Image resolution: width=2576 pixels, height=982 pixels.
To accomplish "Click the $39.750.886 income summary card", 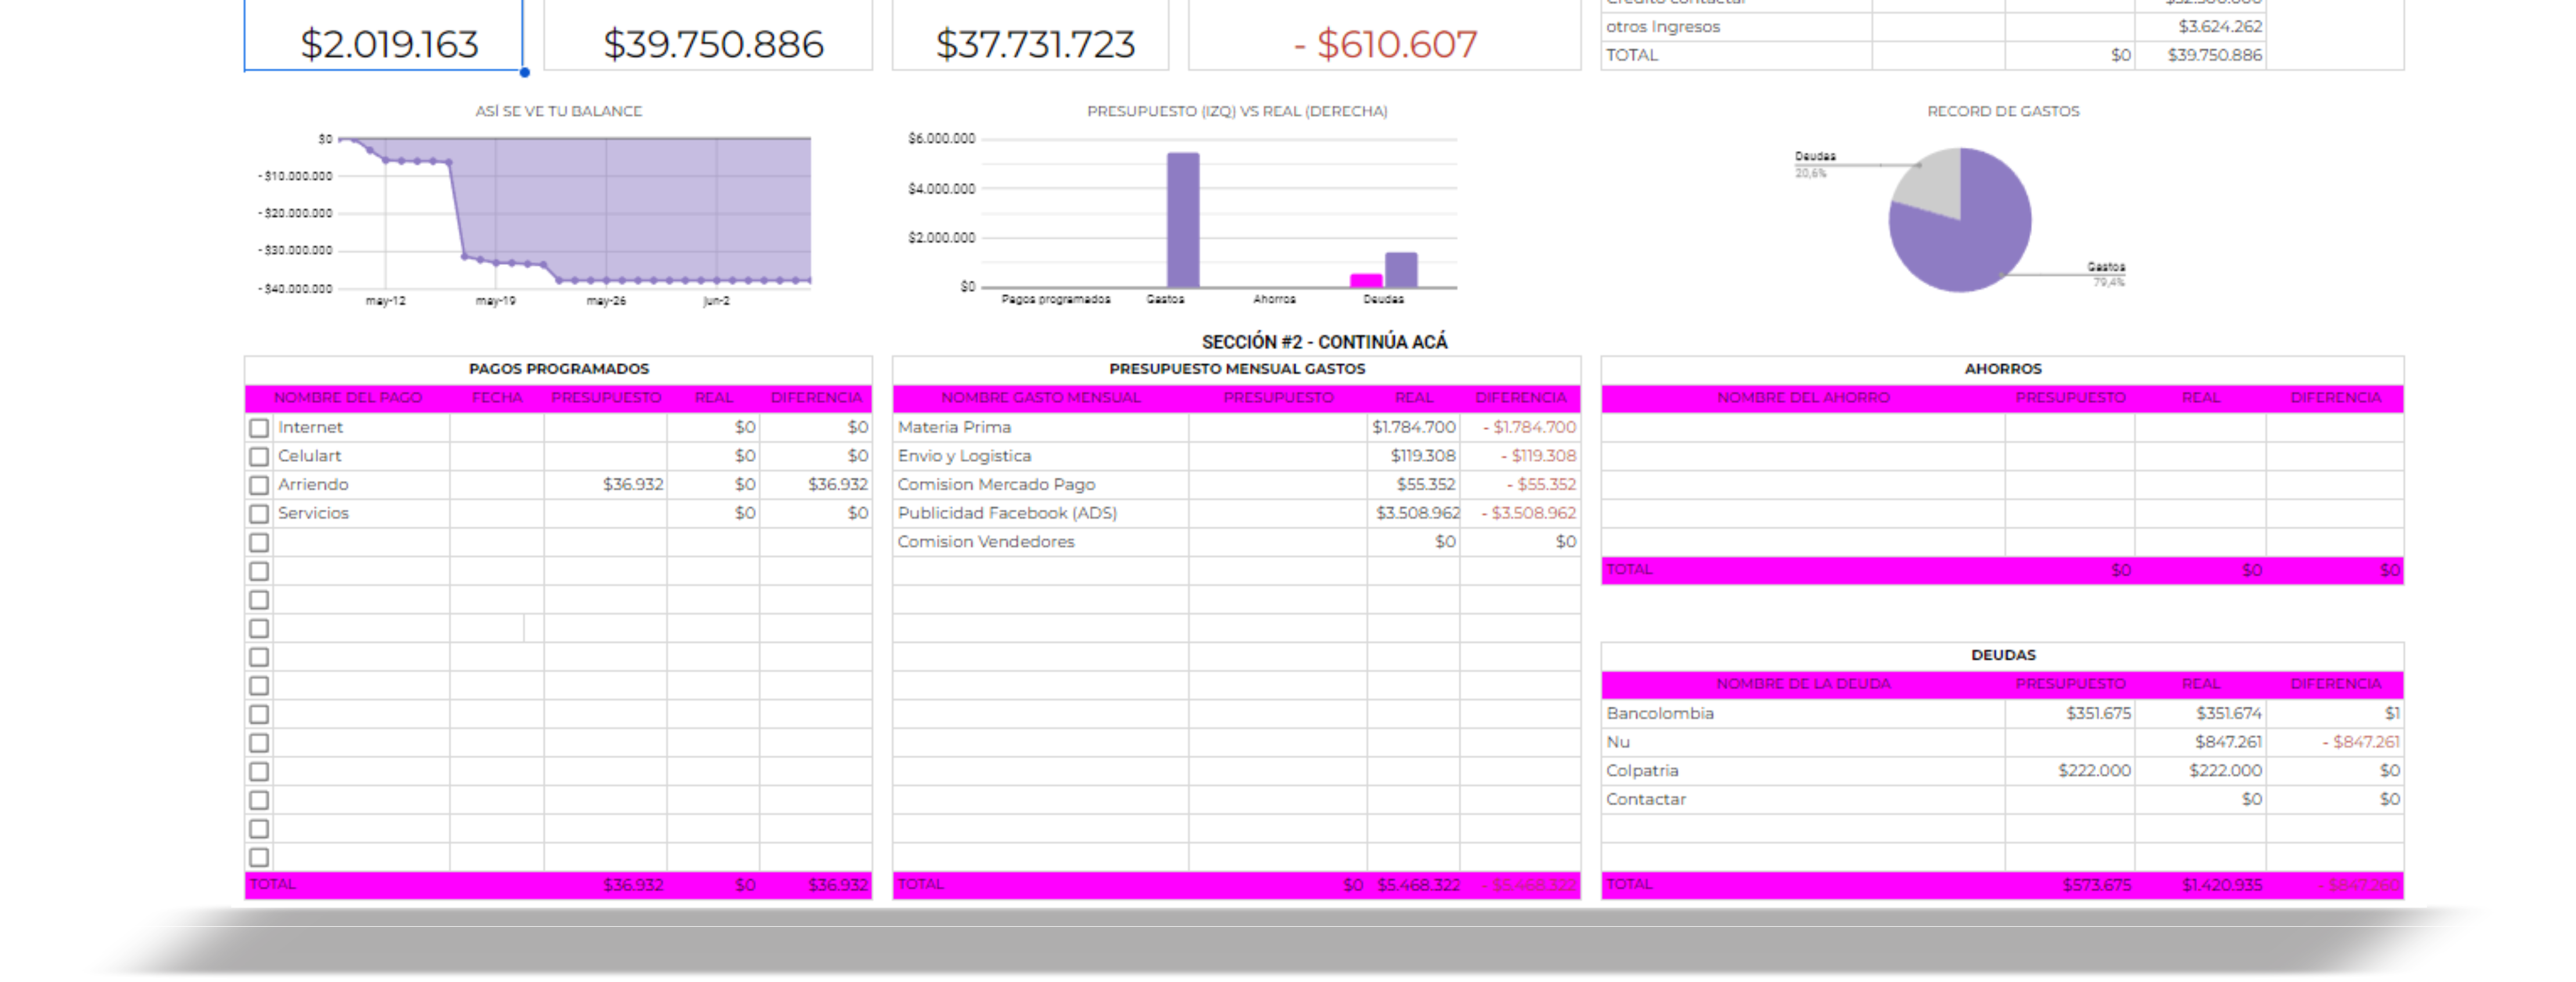I will (x=712, y=42).
